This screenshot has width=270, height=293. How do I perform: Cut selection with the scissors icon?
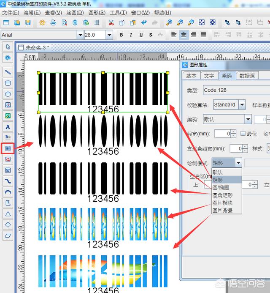click(111, 22)
